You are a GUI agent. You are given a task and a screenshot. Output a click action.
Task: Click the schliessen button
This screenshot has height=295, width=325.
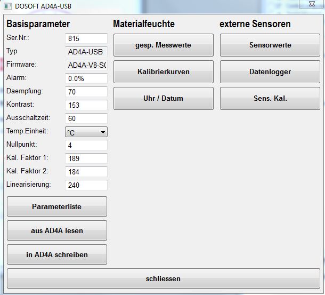pos(164,278)
